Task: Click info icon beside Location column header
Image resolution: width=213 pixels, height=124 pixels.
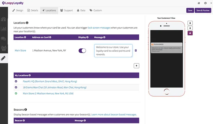Action: pos(25,37)
